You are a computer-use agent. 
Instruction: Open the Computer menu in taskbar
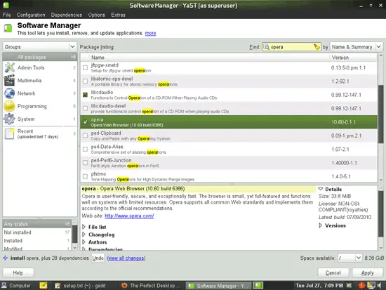(16, 286)
